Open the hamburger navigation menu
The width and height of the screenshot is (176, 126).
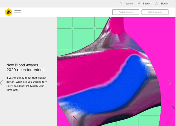[x=18, y=12]
